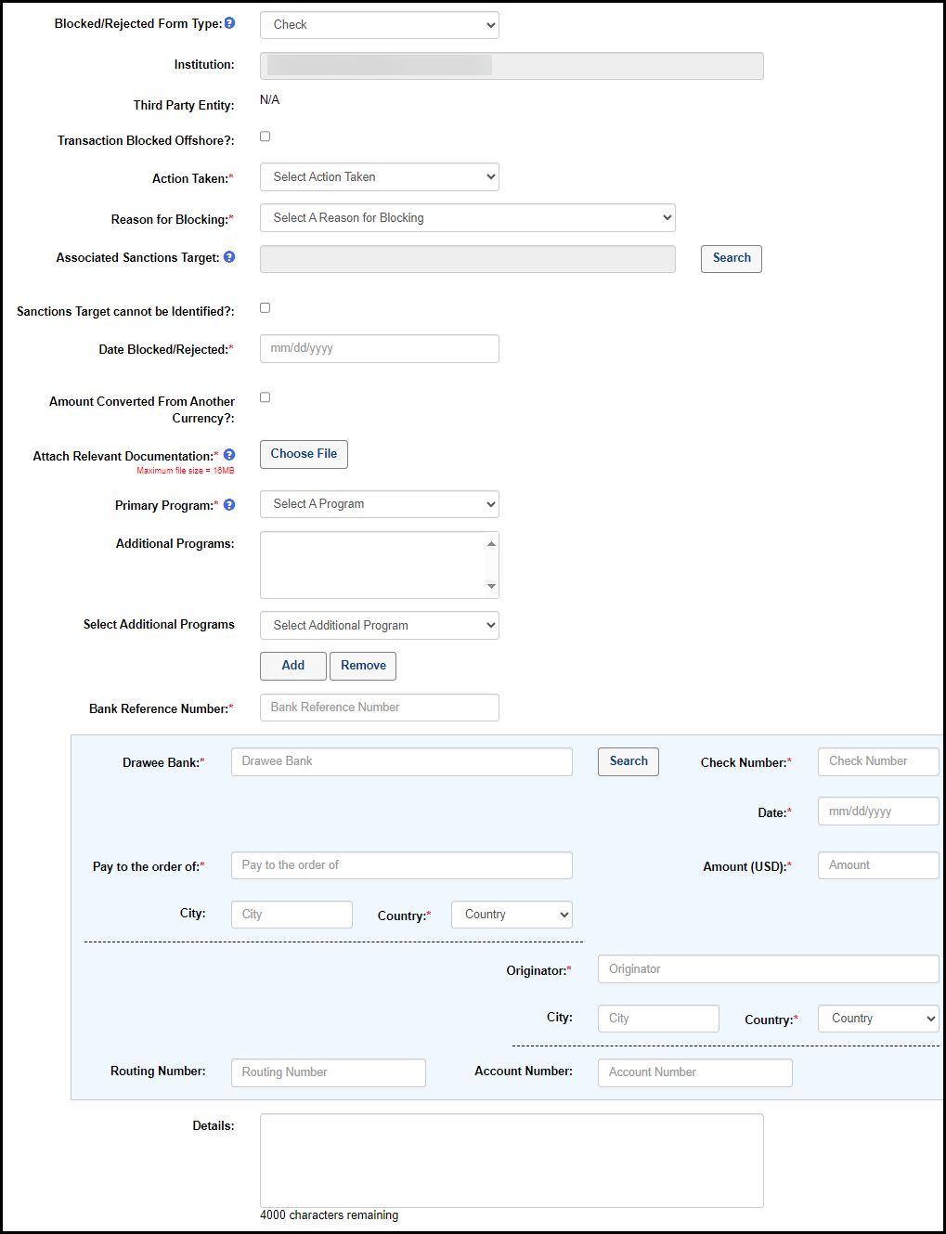Image resolution: width=946 pixels, height=1234 pixels.
Task: Open payee Country dropdown under Pay to the order of
Action: click(512, 915)
